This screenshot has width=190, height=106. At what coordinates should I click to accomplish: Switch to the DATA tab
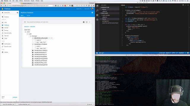point(22,16)
